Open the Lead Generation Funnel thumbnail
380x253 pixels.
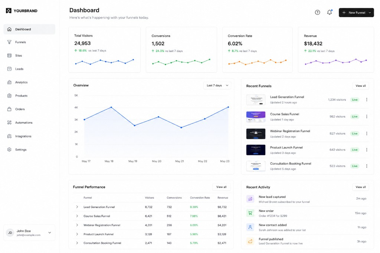tap(256, 99)
